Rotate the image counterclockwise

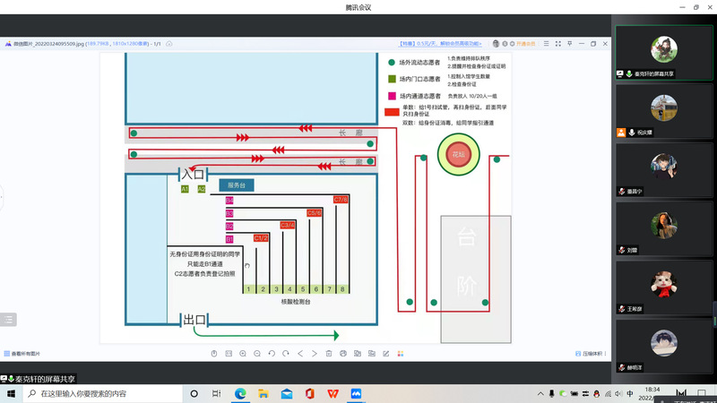click(x=272, y=354)
